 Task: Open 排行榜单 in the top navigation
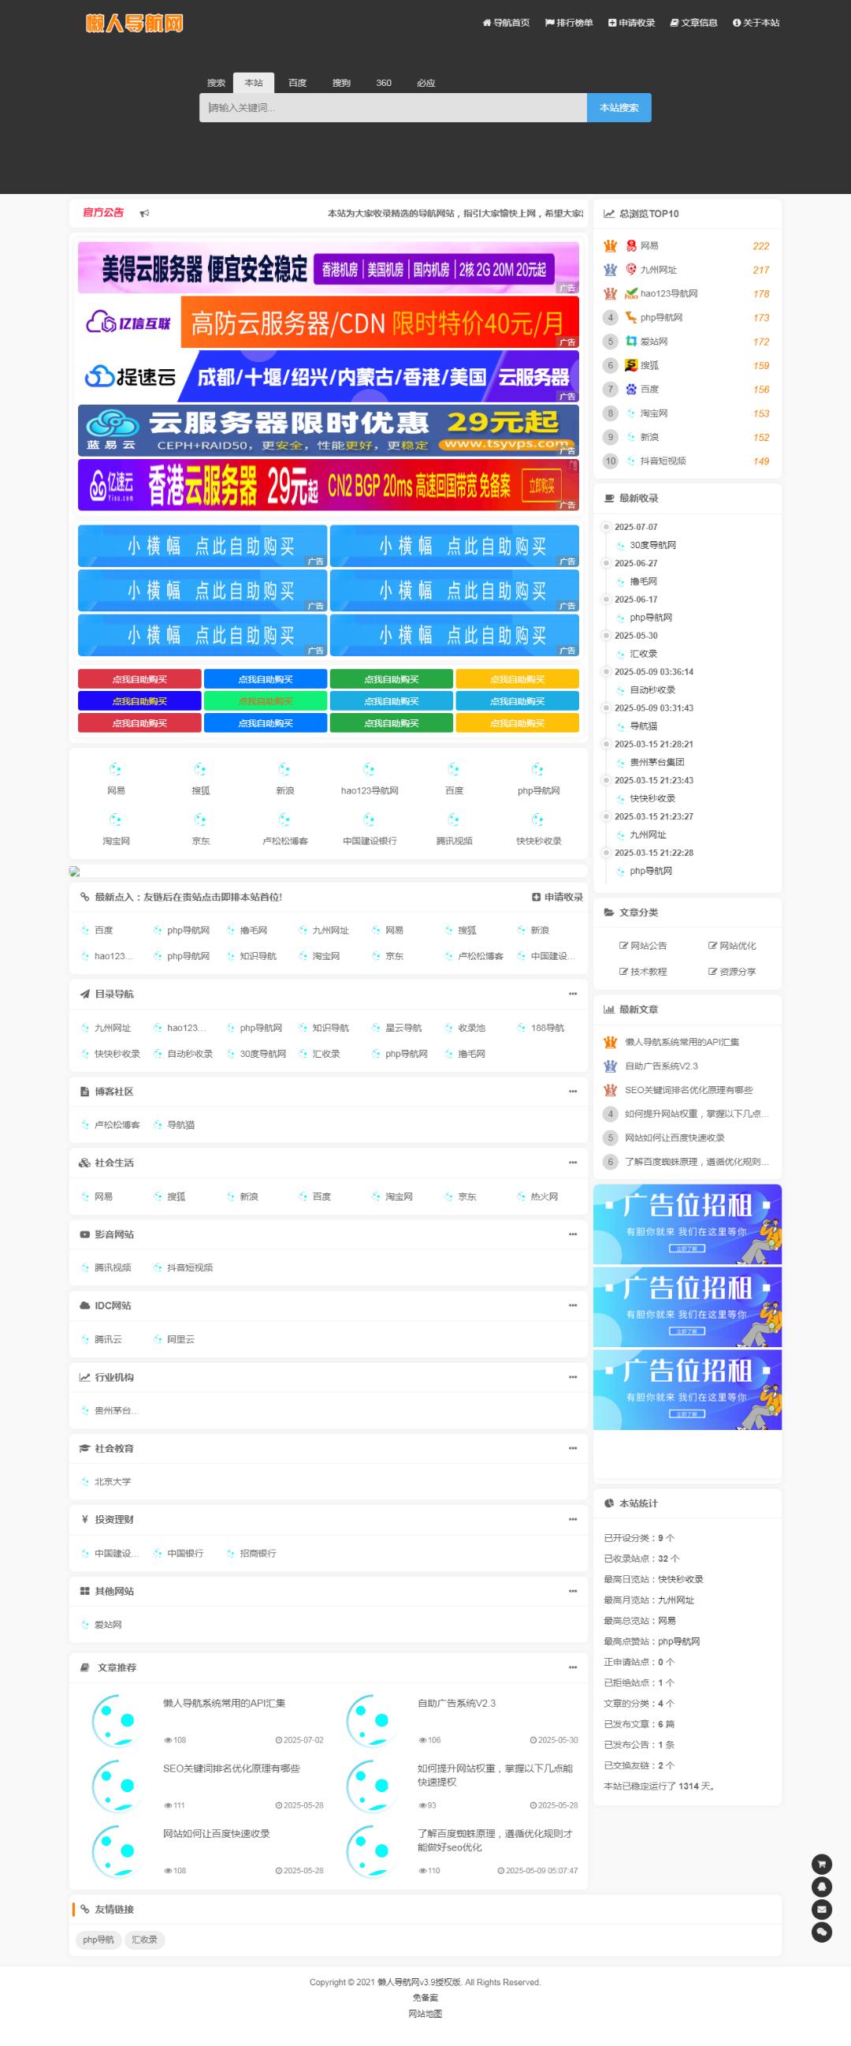[x=569, y=23]
